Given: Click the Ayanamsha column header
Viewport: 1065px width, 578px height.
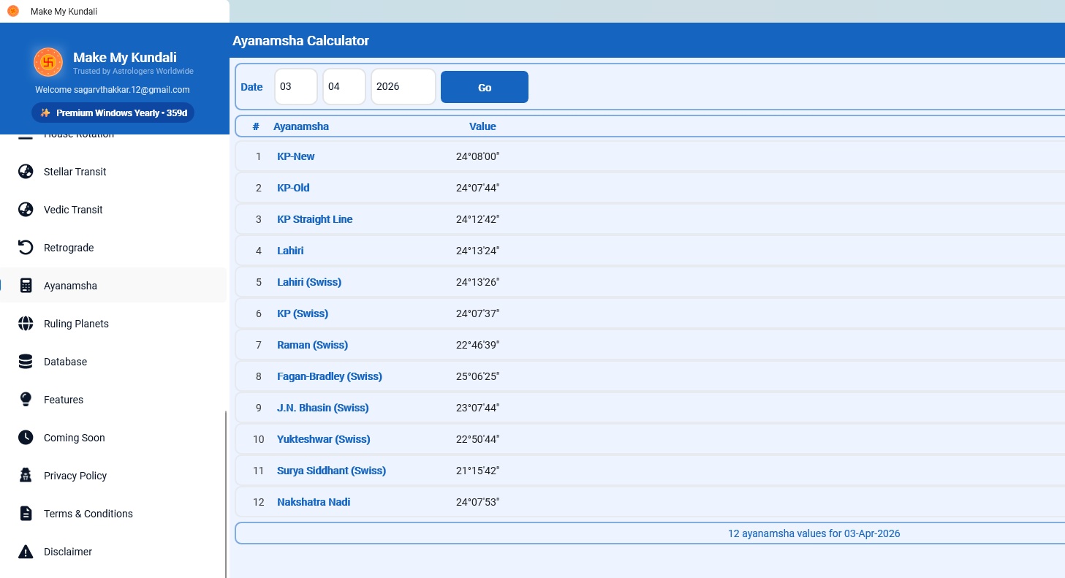Looking at the screenshot, I should point(301,126).
